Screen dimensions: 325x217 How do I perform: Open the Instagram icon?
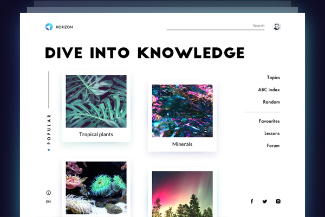pyautogui.click(x=278, y=201)
